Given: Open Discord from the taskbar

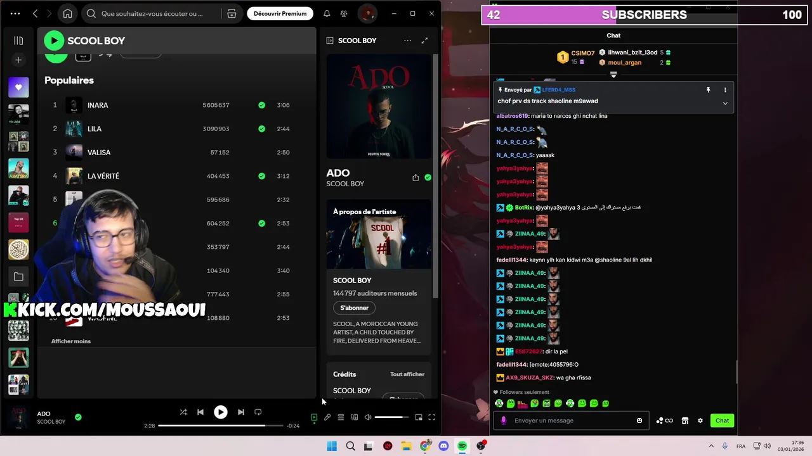Looking at the screenshot, I should (443, 446).
